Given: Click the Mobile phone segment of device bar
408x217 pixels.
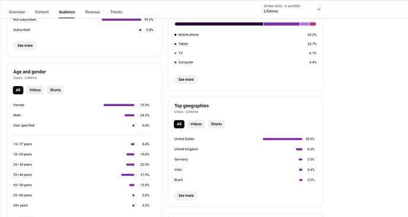Looking at the screenshot, I should click(219, 24).
